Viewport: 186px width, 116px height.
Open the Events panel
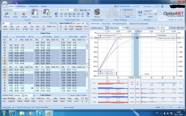(135, 6)
